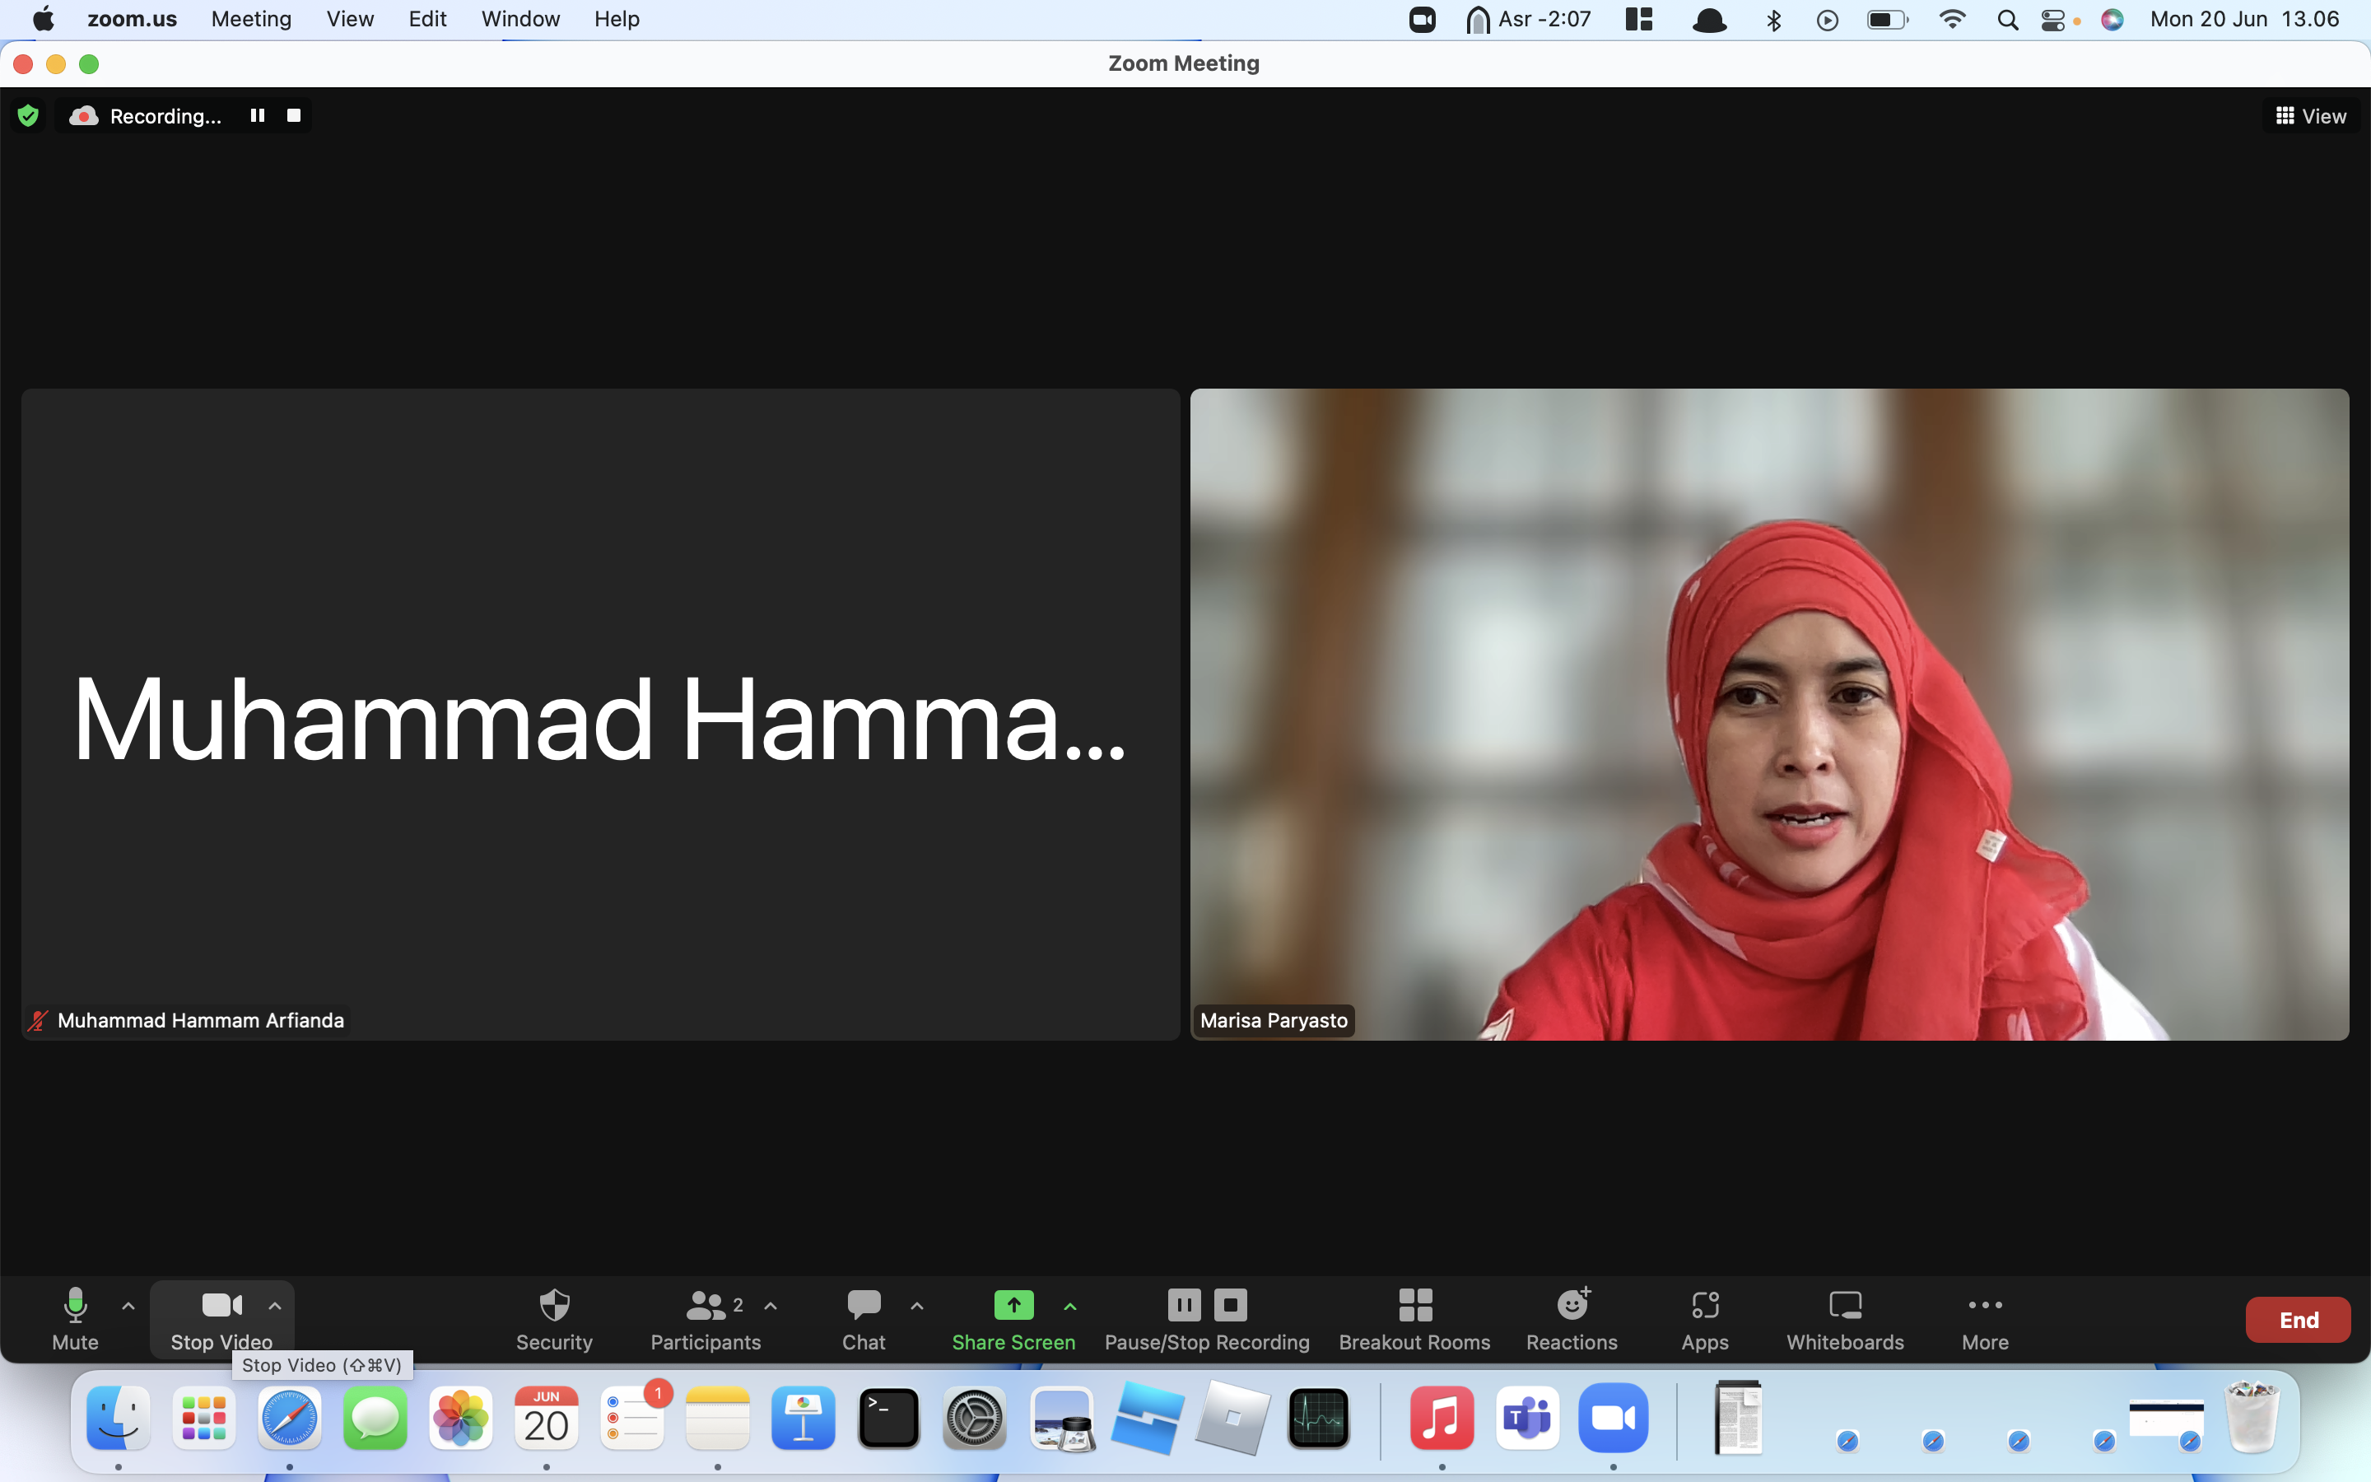Expand video options arrow beside Stop Video
The width and height of the screenshot is (2371, 1482).
[275, 1306]
